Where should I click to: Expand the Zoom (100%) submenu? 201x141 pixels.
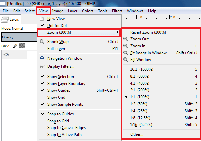(x=79, y=32)
